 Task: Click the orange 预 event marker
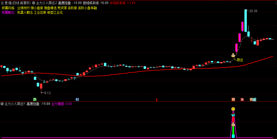click(233, 99)
